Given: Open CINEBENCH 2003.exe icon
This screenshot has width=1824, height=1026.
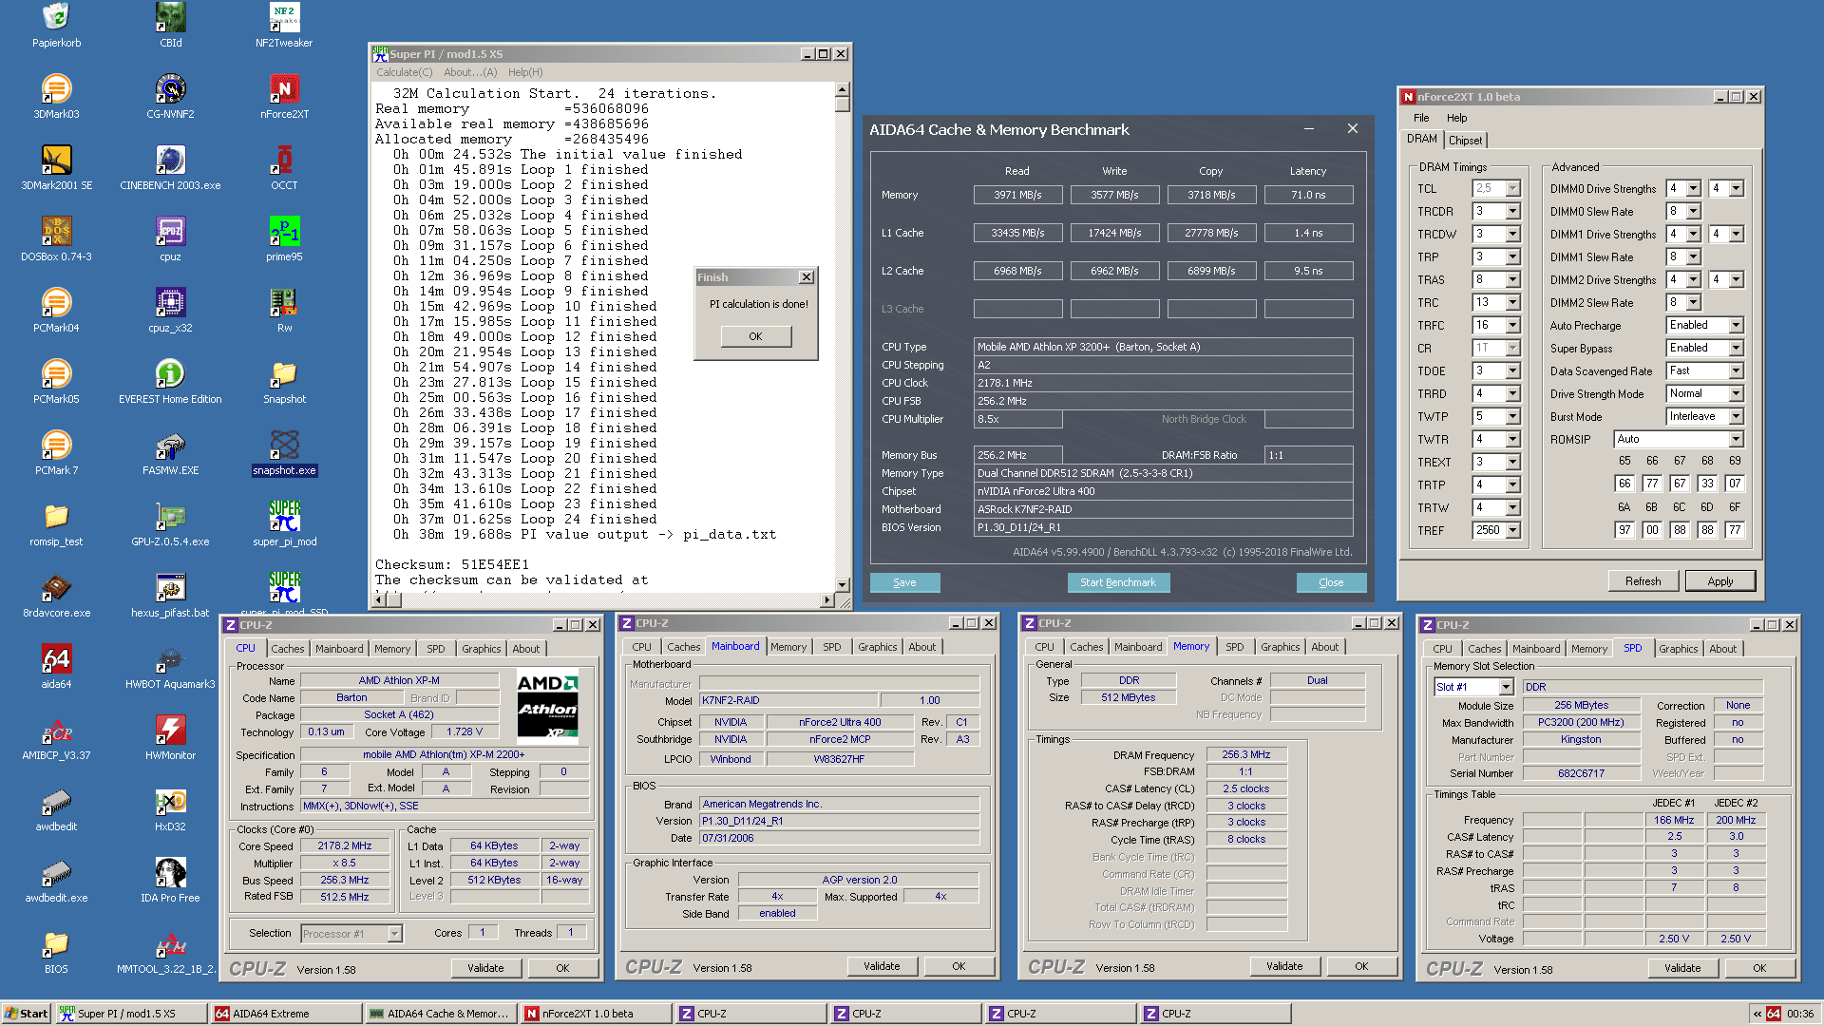Looking at the screenshot, I should [171, 168].
